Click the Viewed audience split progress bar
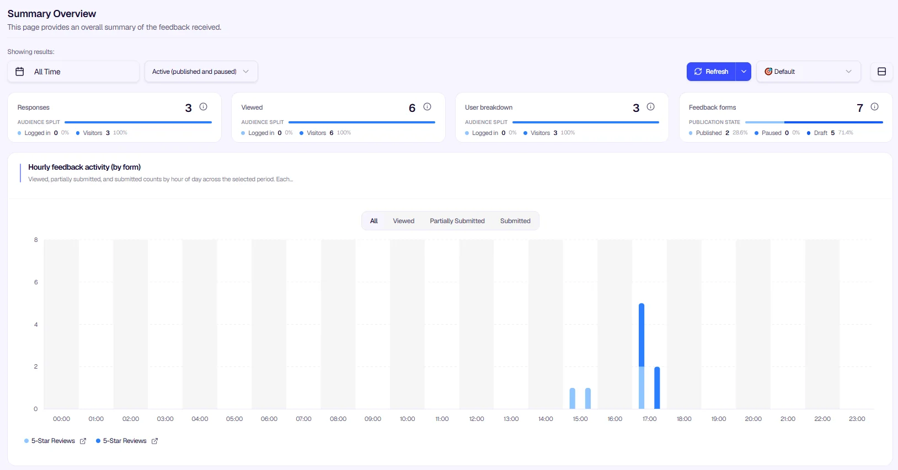 [x=362, y=122]
